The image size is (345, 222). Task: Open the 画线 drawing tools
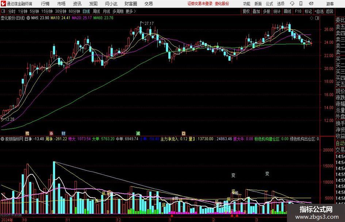pos(287,11)
